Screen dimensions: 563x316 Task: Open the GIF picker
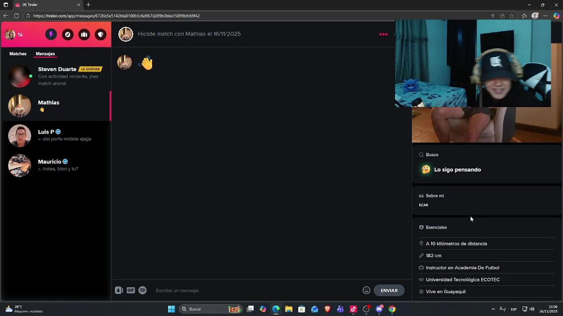coord(131,290)
